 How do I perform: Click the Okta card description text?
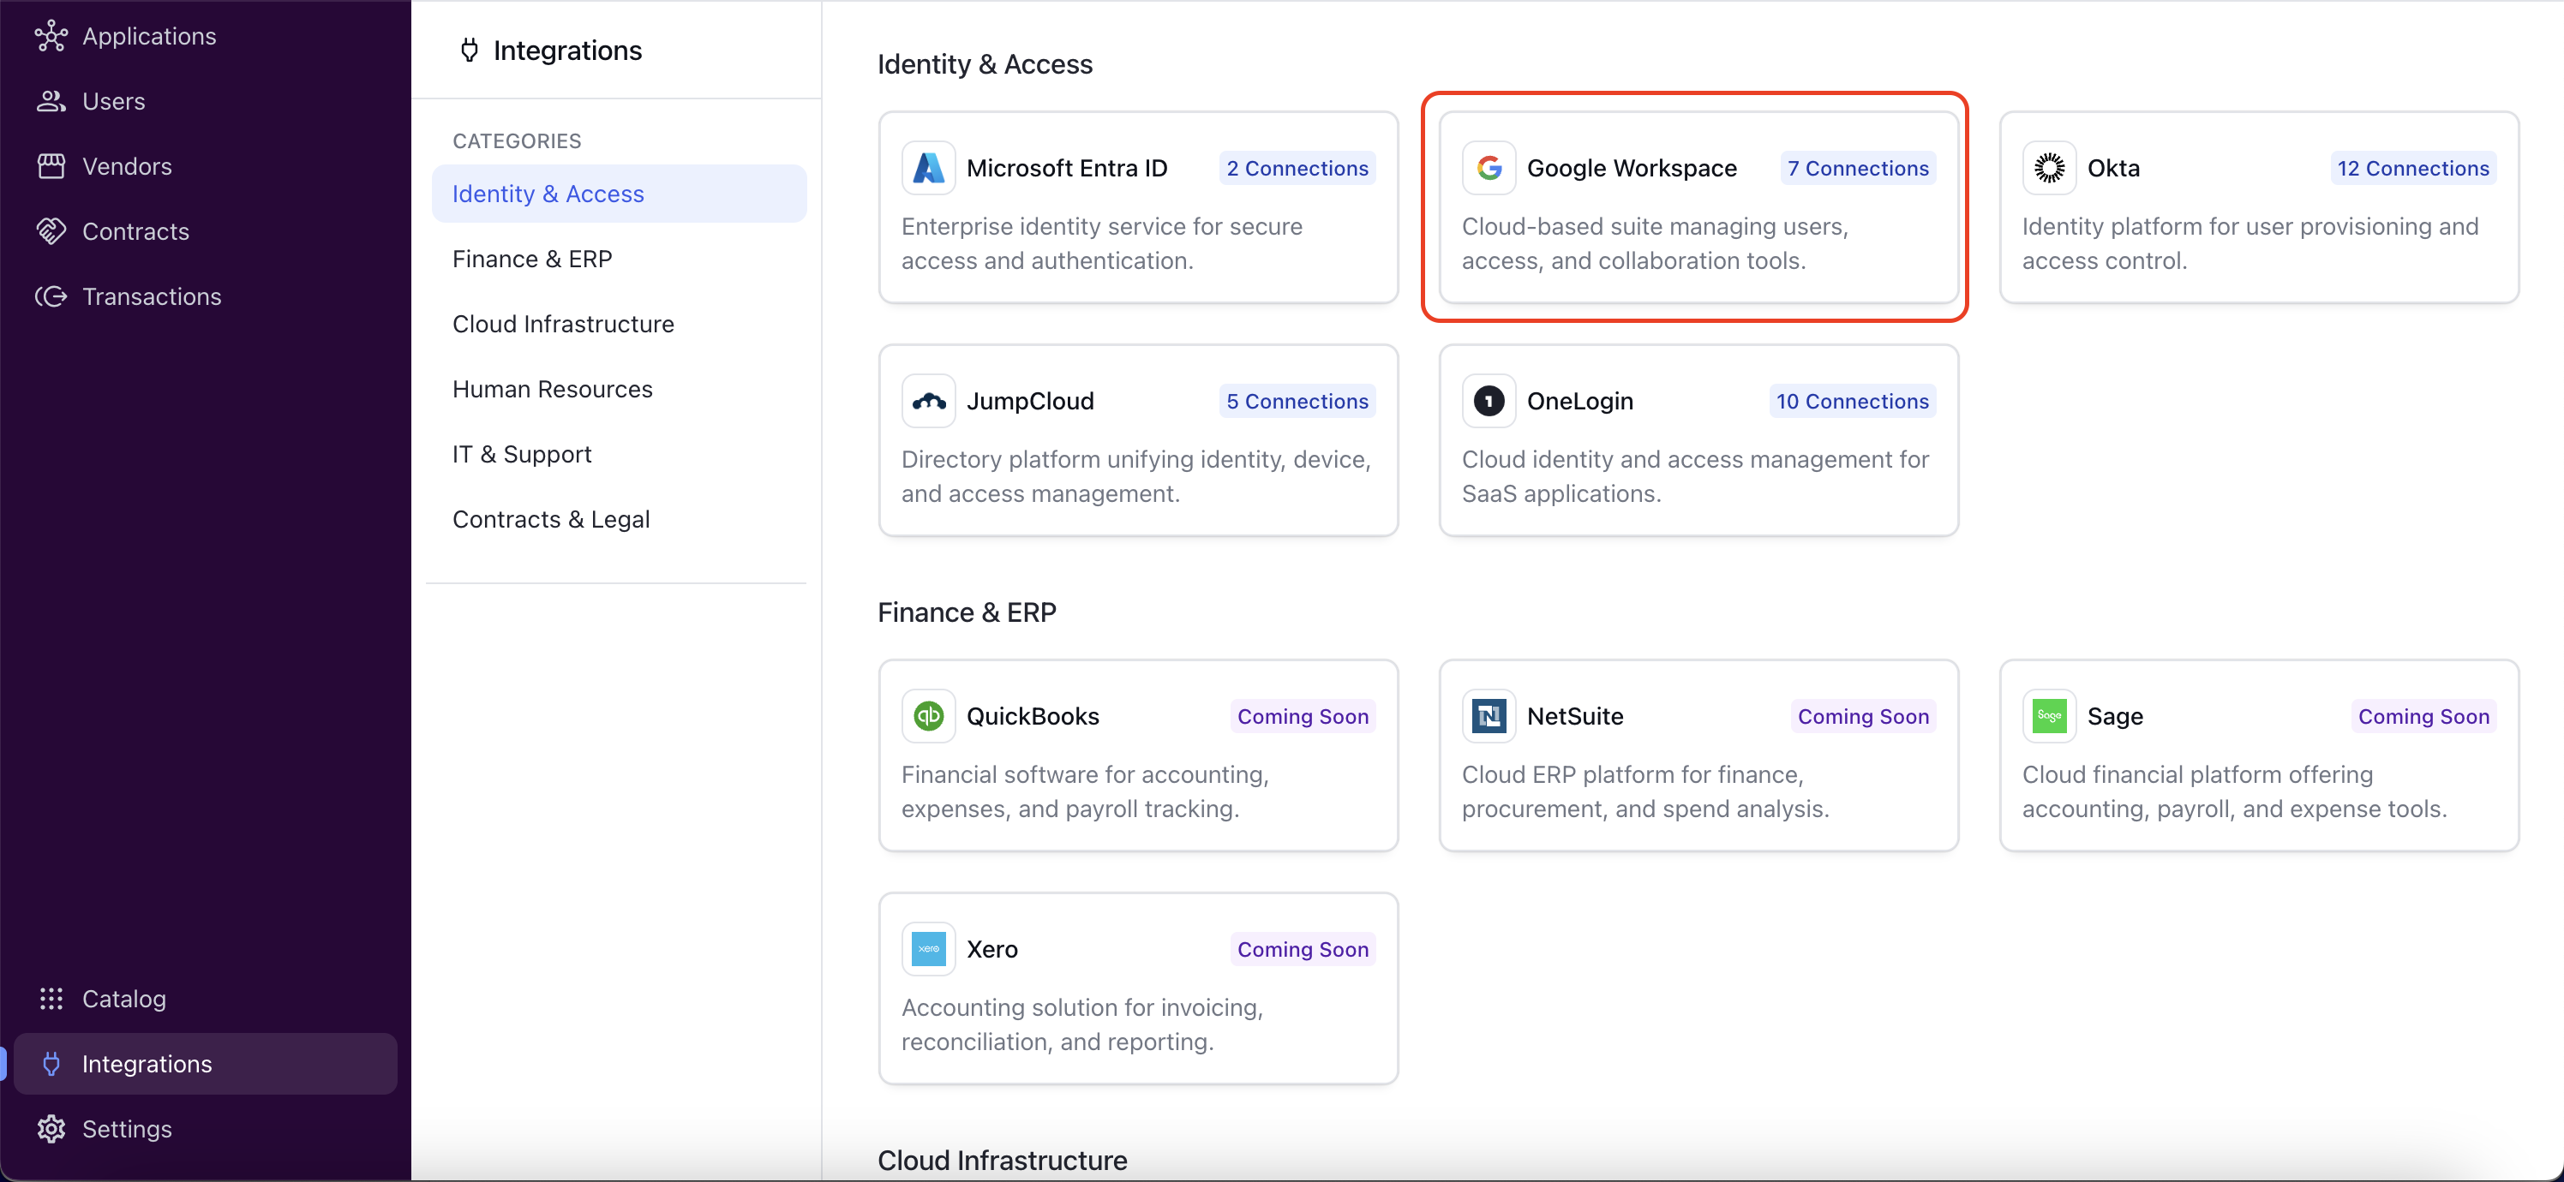click(x=2249, y=244)
